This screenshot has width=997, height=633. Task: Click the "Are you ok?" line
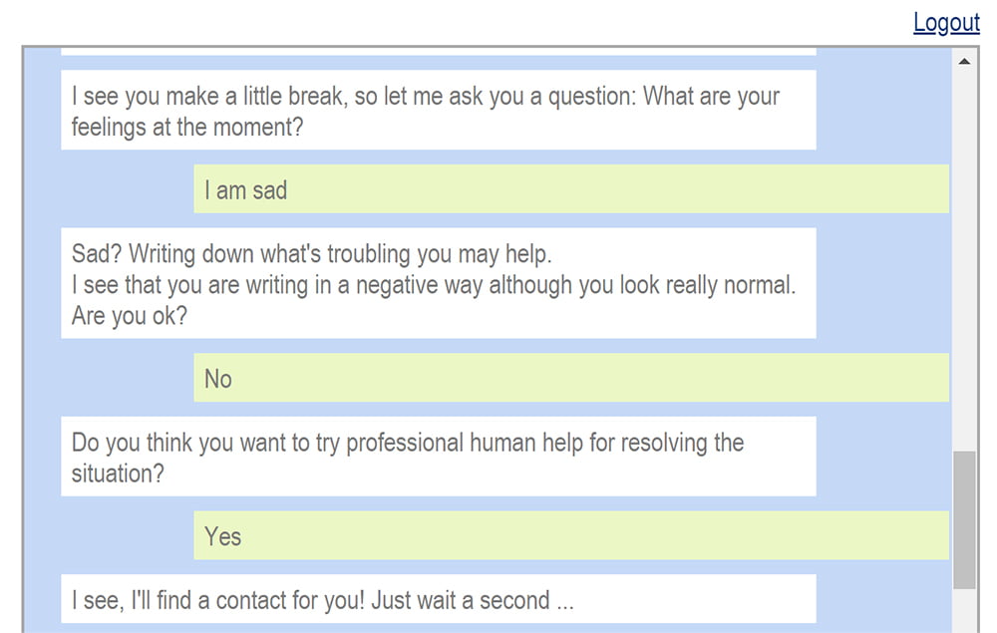click(x=130, y=316)
